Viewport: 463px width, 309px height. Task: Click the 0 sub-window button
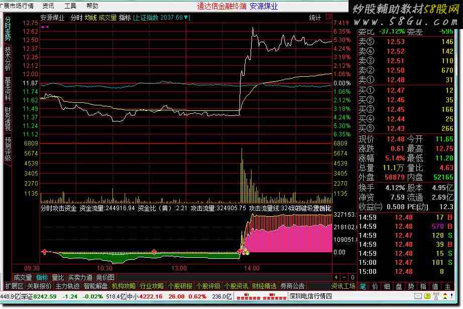pyautogui.click(x=353, y=277)
